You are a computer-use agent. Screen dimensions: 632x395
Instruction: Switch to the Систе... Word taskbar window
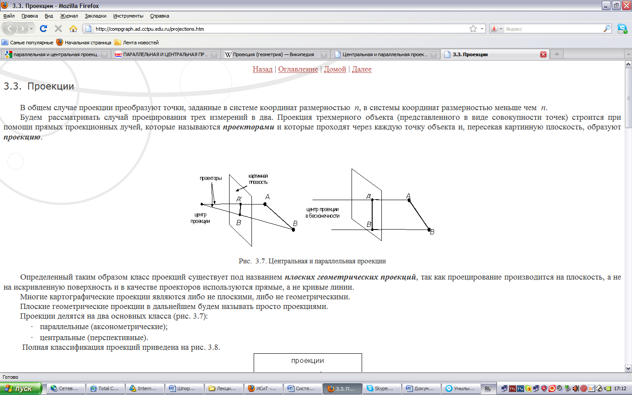click(x=302, y=388)
